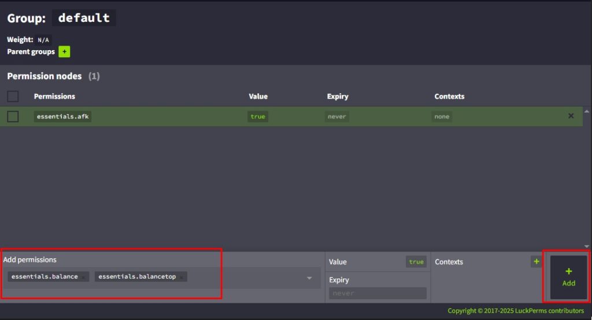Toggle the true value of essentials.afk

tap(257, 116)
